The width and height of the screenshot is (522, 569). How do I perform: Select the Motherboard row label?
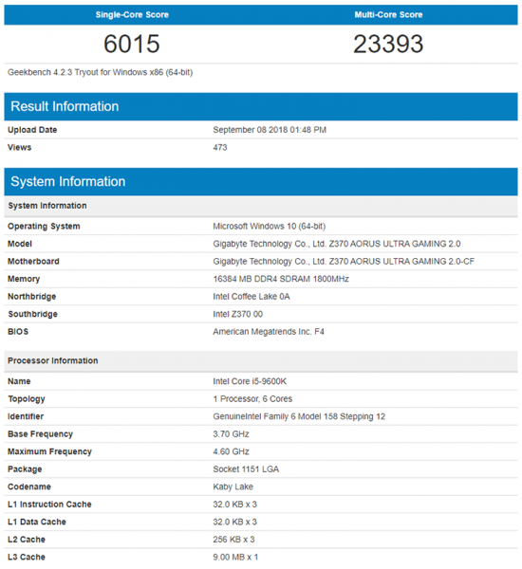33,262
